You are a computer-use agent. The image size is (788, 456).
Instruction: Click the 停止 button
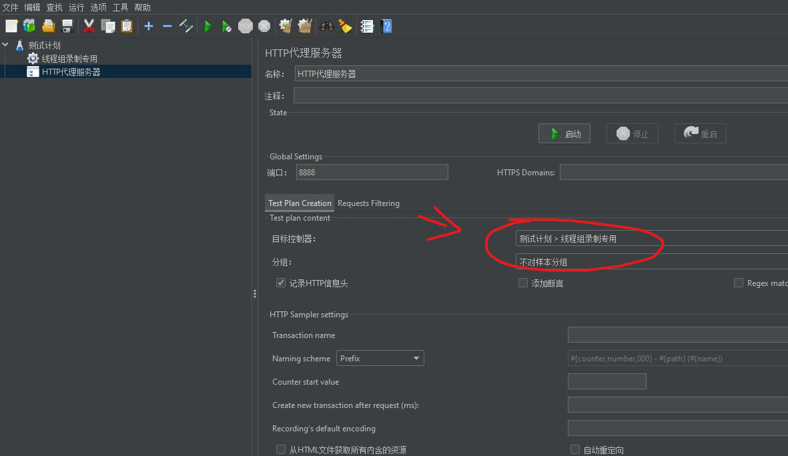(633, 133)
